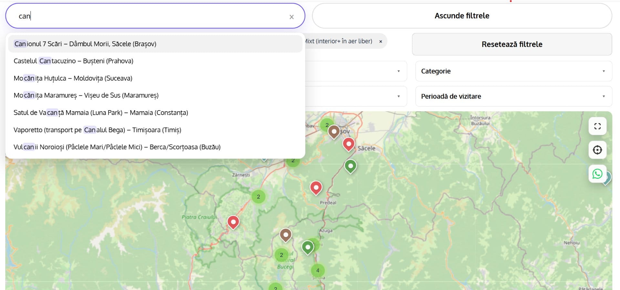Select Vaporetto Canalul Bega – Timișoara suggestion
The height and width of the screenshot is (290, 620).
155,130
